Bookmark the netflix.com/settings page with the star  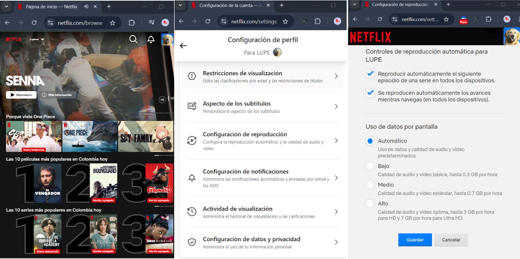pyautogui.click(x=285, y=21)
